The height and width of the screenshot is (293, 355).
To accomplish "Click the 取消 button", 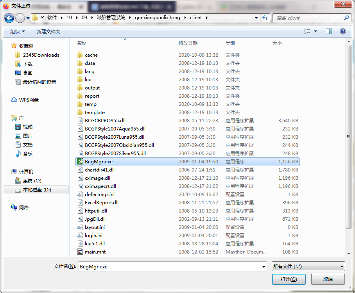I will (x=328, y=279).
